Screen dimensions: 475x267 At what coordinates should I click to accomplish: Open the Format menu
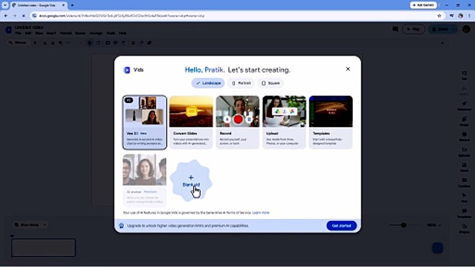tap(66, 33)
